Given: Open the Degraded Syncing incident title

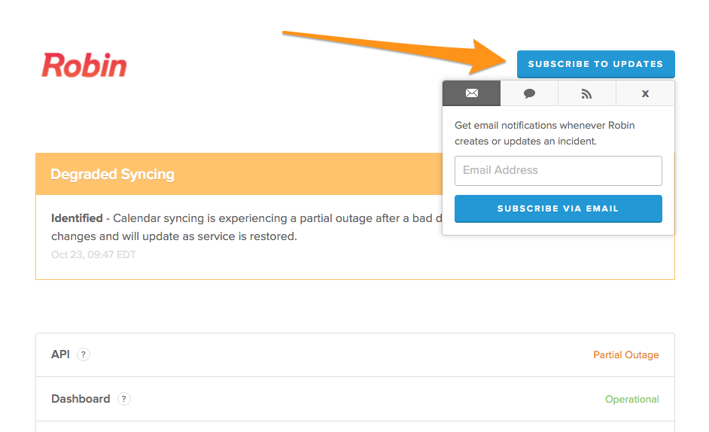Looking at the screenshot, I should [112, 174].
